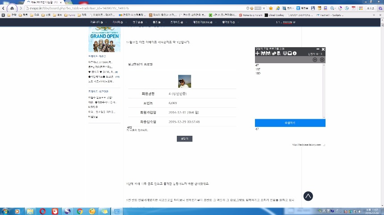
Task: Select the entry 137 in the widget list
Action: click(258, 69)
